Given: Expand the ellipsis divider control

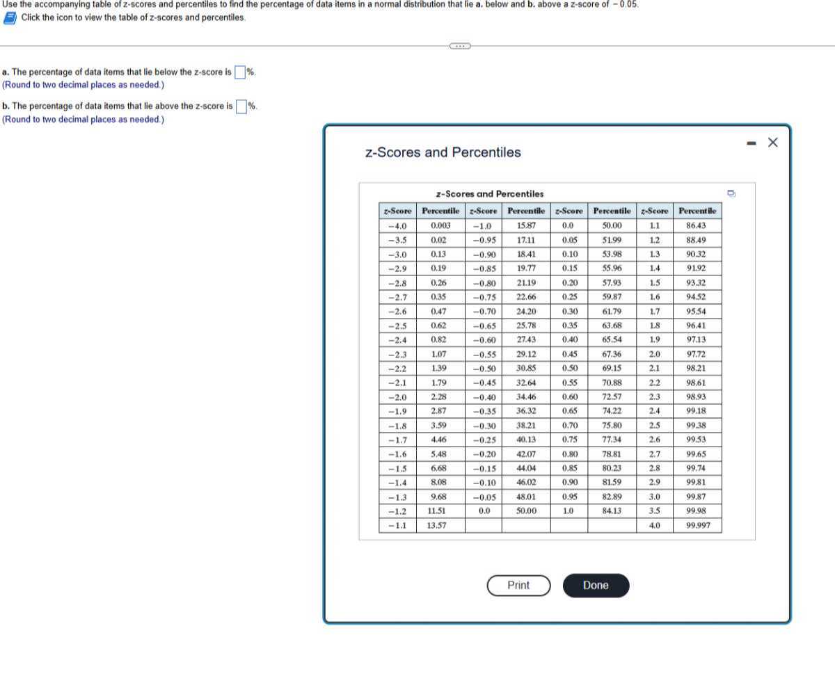Looking at the screenshot, I should (459, 45).
